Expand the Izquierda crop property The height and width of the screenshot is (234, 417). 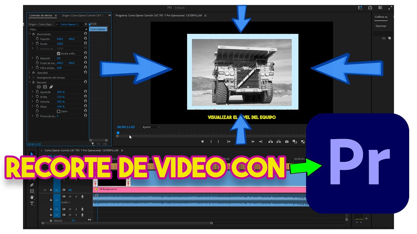click(32, 92)
